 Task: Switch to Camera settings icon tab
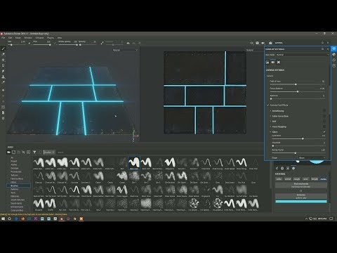(273, 62)
